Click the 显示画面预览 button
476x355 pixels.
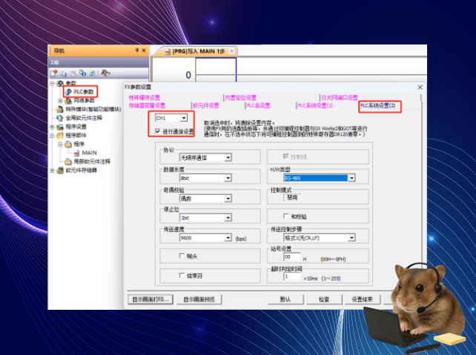pyautogui.click(x=199, y=299)
